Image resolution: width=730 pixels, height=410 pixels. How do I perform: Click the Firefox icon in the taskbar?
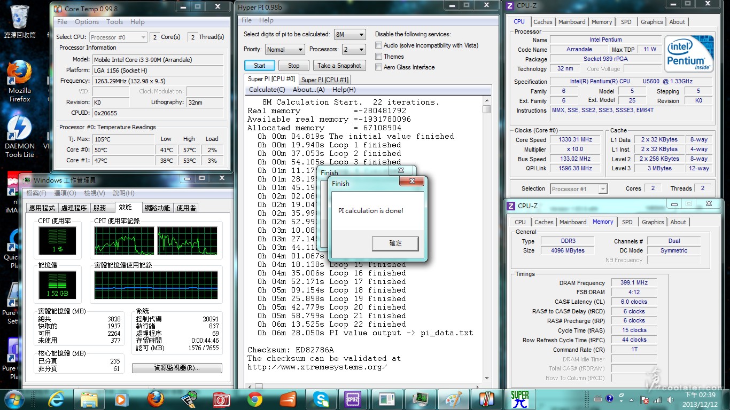(155, 399)
